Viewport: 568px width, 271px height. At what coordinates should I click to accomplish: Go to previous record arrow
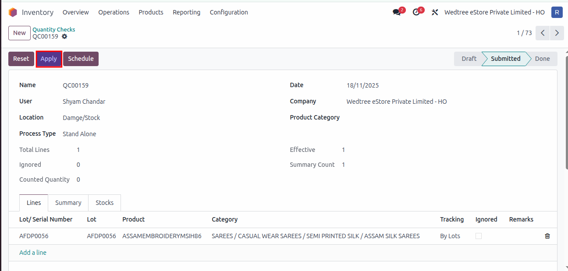(543, 33)
